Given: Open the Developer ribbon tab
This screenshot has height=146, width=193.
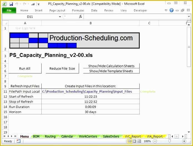Looking at the screenshot, I should 141,11.
